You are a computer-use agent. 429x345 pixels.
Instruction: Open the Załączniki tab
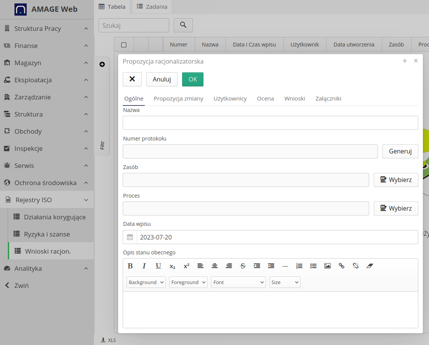pos(328,99)
